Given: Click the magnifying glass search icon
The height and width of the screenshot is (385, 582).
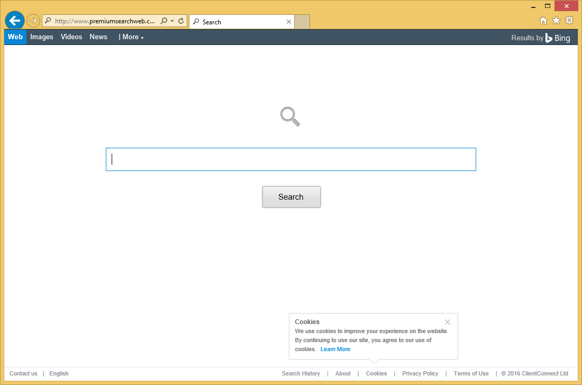Looking at the screenshot, I should (x=289, y=116).
